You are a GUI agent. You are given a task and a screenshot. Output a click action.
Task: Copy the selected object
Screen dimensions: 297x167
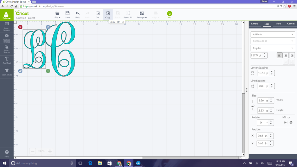click(x=108, y=15)
